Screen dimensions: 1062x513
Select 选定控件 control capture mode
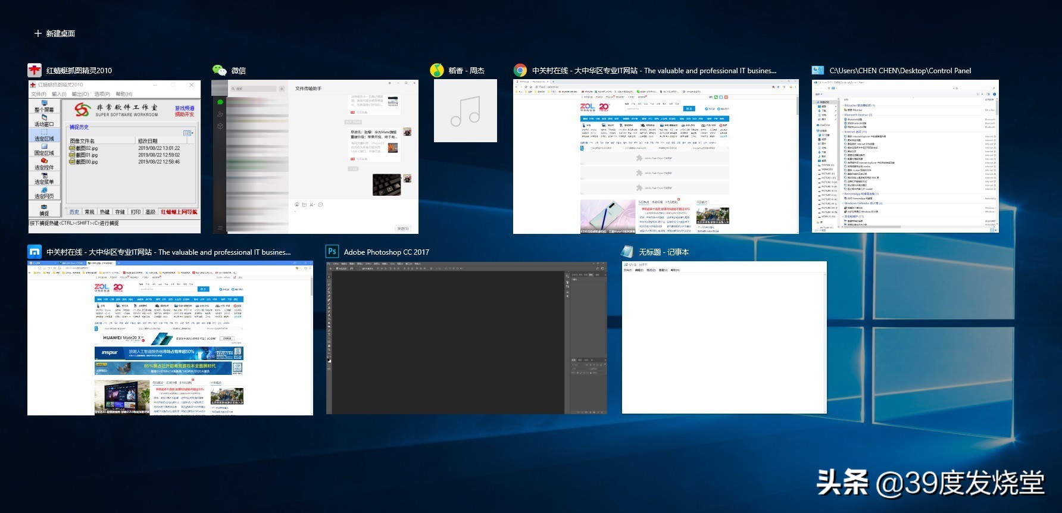[44, 164]
